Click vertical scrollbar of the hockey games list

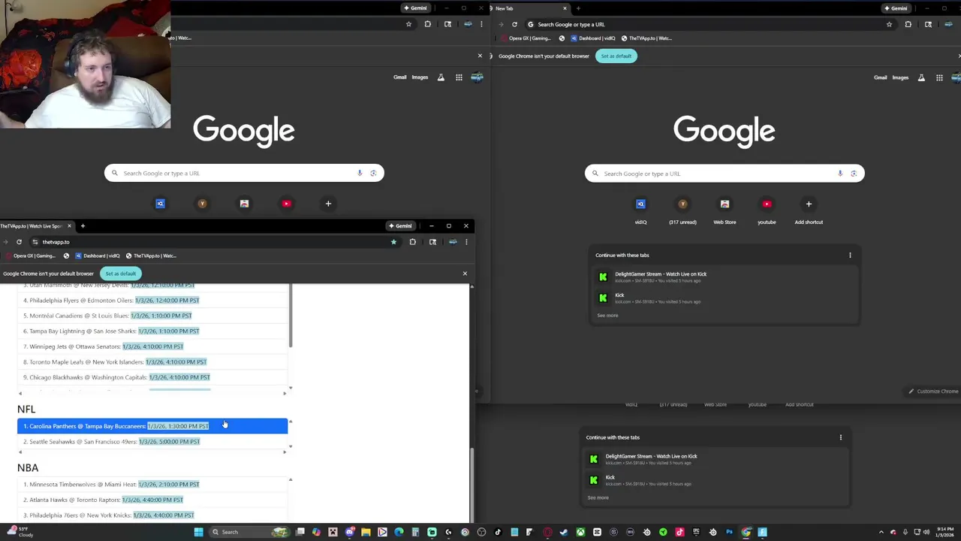(291, 316)
